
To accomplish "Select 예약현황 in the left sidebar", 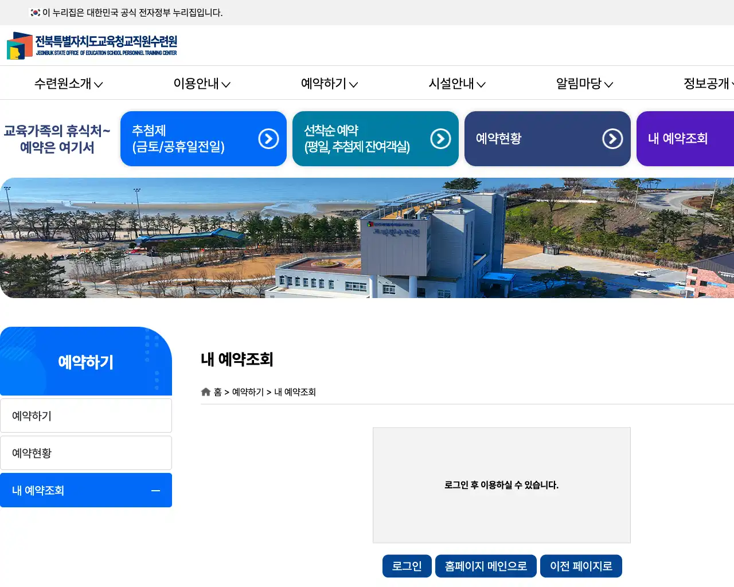I will click(86, 453).
